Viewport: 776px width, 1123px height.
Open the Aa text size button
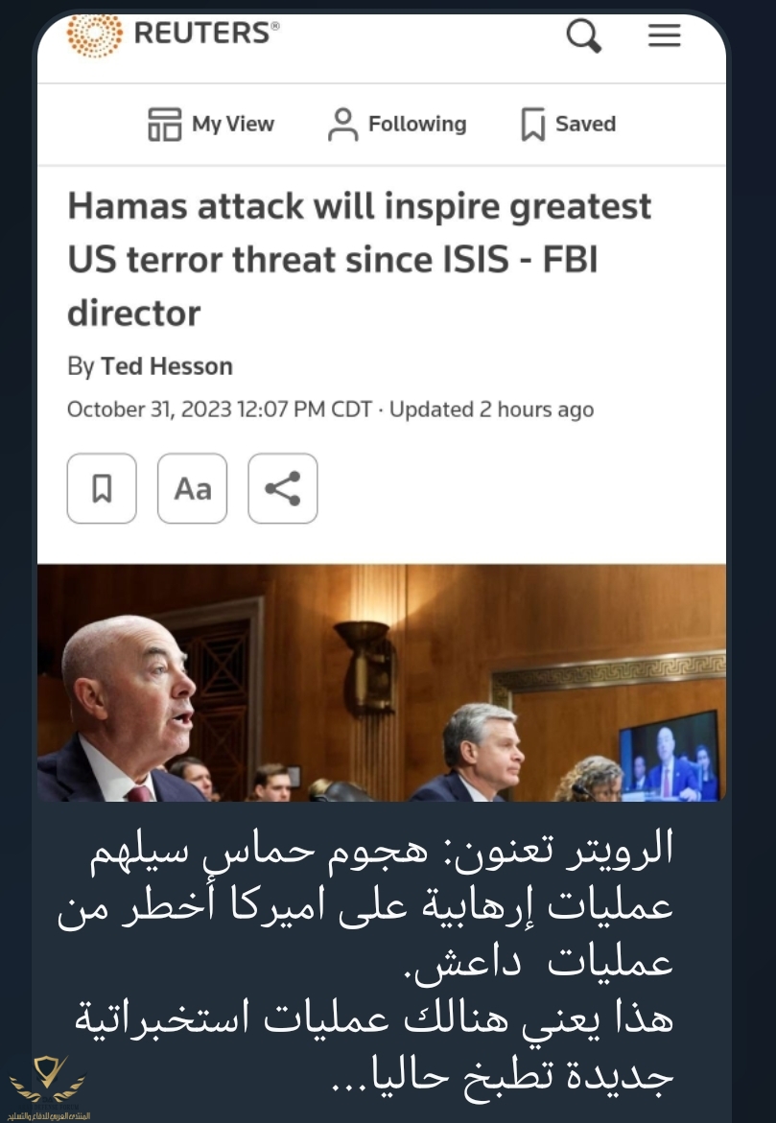click(192, 488)
